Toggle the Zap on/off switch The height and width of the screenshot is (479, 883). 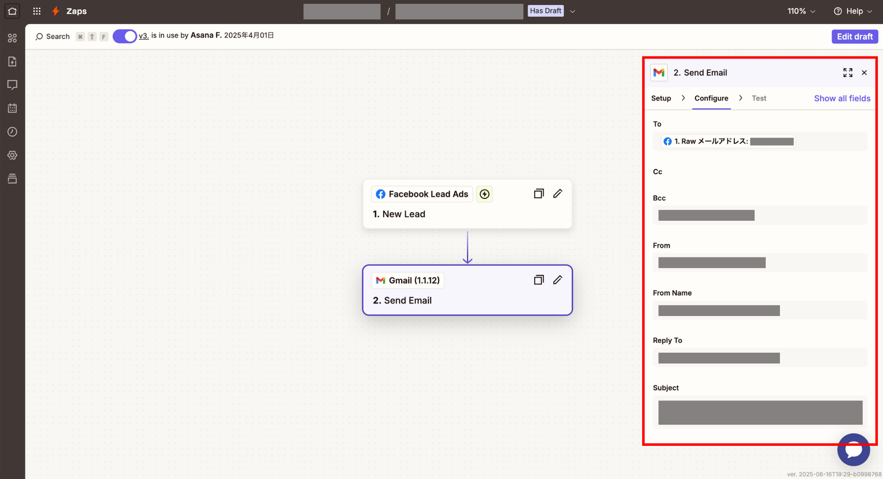(x=125, y=36)
